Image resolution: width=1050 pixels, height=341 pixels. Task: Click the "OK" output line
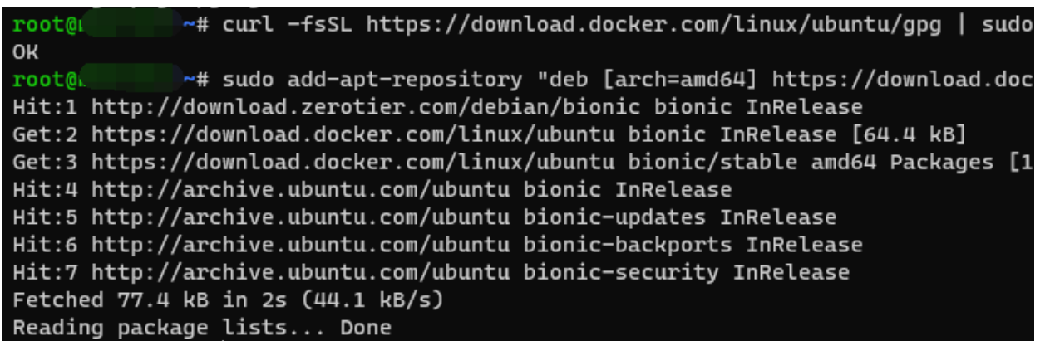(25, 53)
